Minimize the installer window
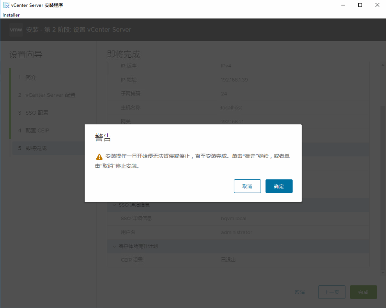 point(343,5)
